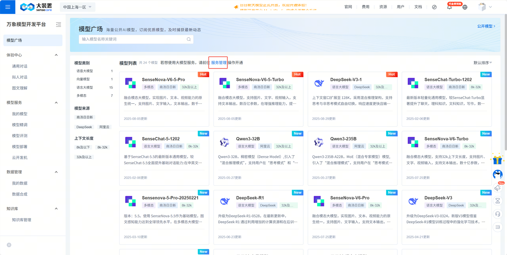Open the 中国上海一区 region dropdown
Screen dimensions: 507x255
77,7
